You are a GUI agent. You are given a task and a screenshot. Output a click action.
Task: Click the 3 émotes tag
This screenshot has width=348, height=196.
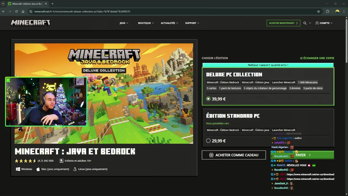click(x=295, y=88)
